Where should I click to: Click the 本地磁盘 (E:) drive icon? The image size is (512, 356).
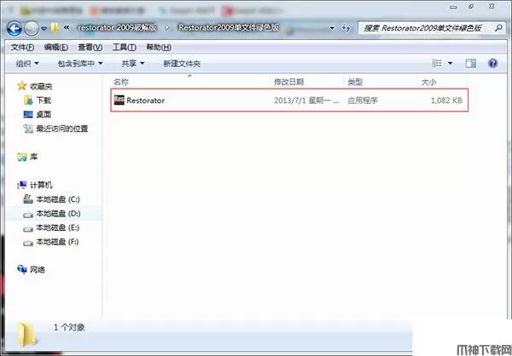click(x=28, y=229)
